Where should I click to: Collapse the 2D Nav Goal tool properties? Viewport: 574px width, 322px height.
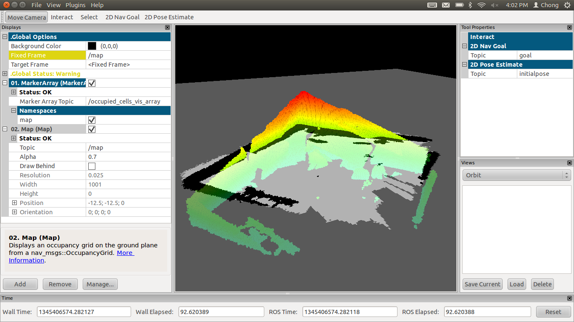[x=465, y=46]
